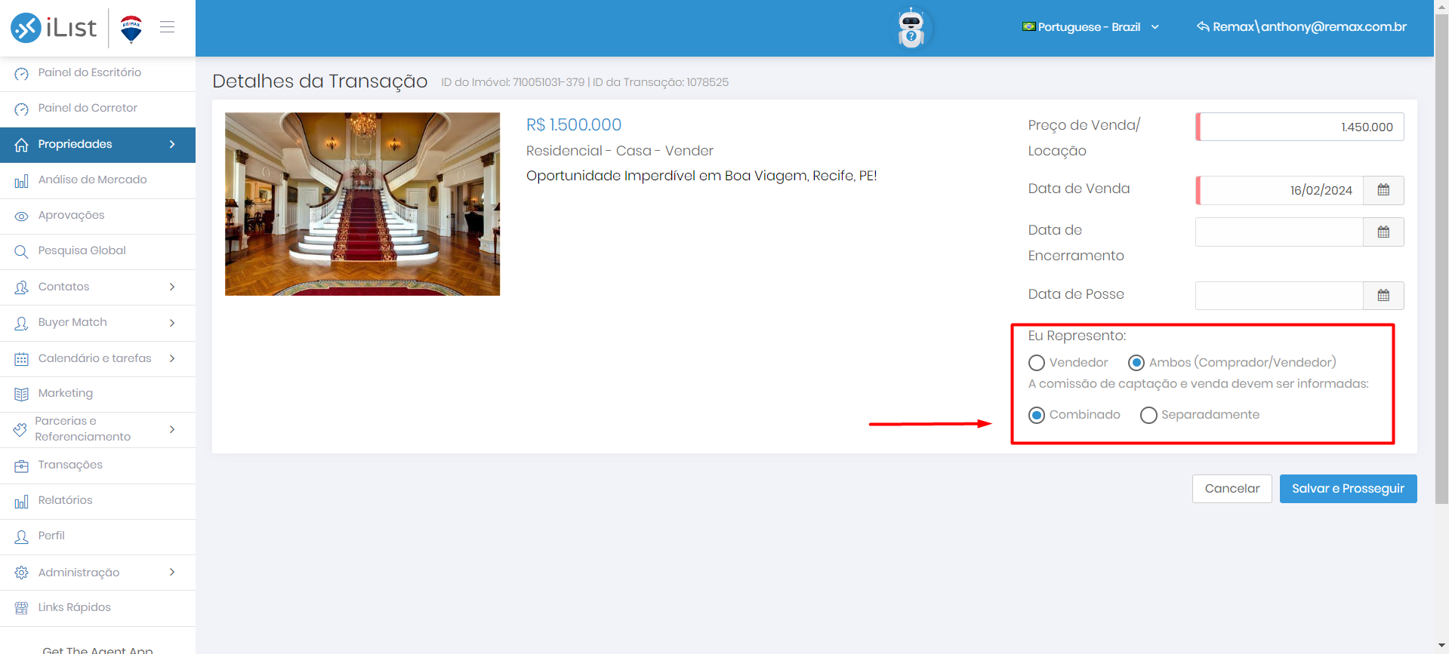Click the Calendário e tarefas calendar icon
This screenshot has width=1449, height=654.
click(21, 359)
